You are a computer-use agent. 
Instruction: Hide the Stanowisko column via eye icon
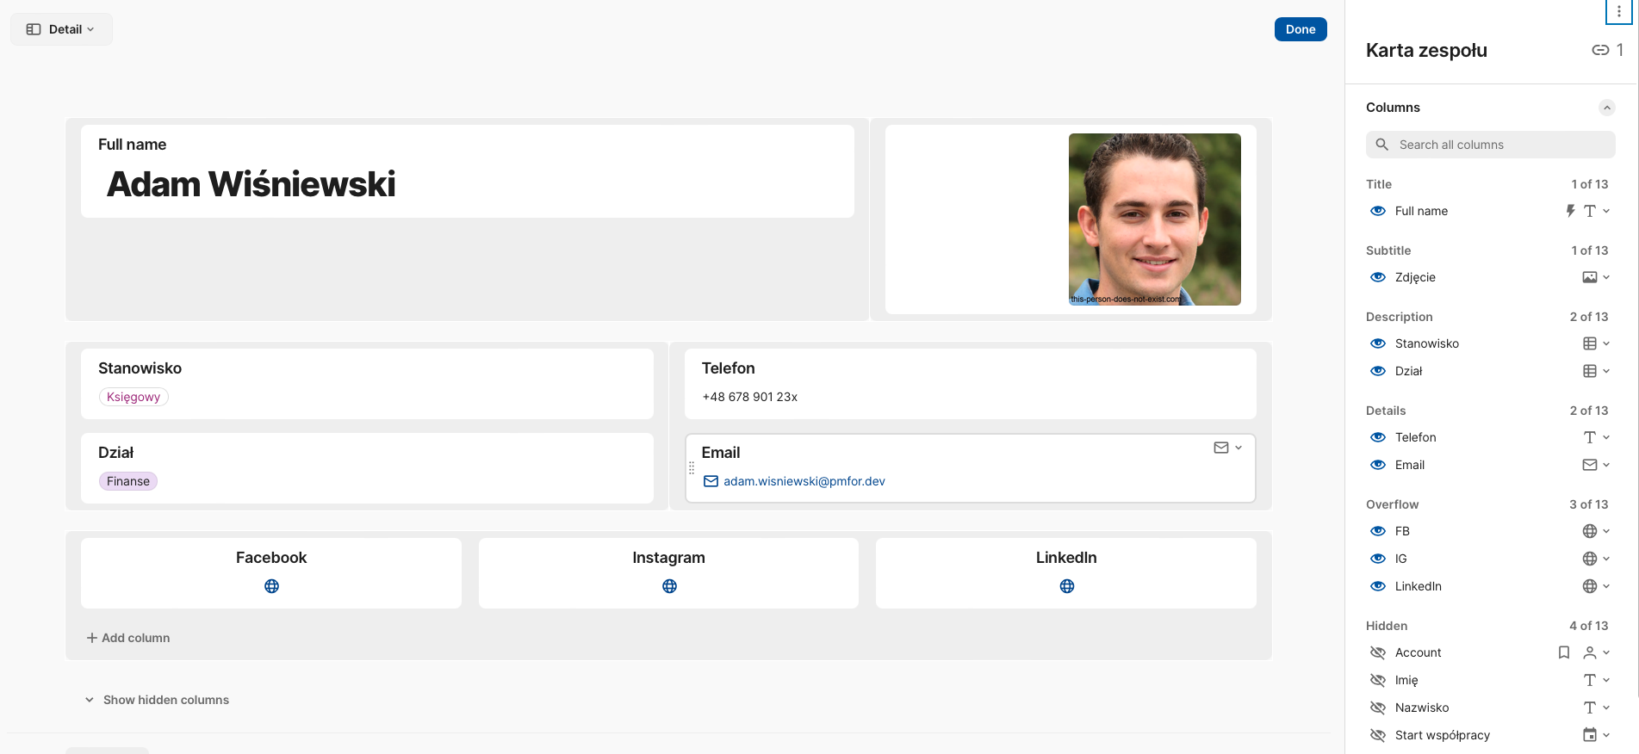click(1377, 343)
